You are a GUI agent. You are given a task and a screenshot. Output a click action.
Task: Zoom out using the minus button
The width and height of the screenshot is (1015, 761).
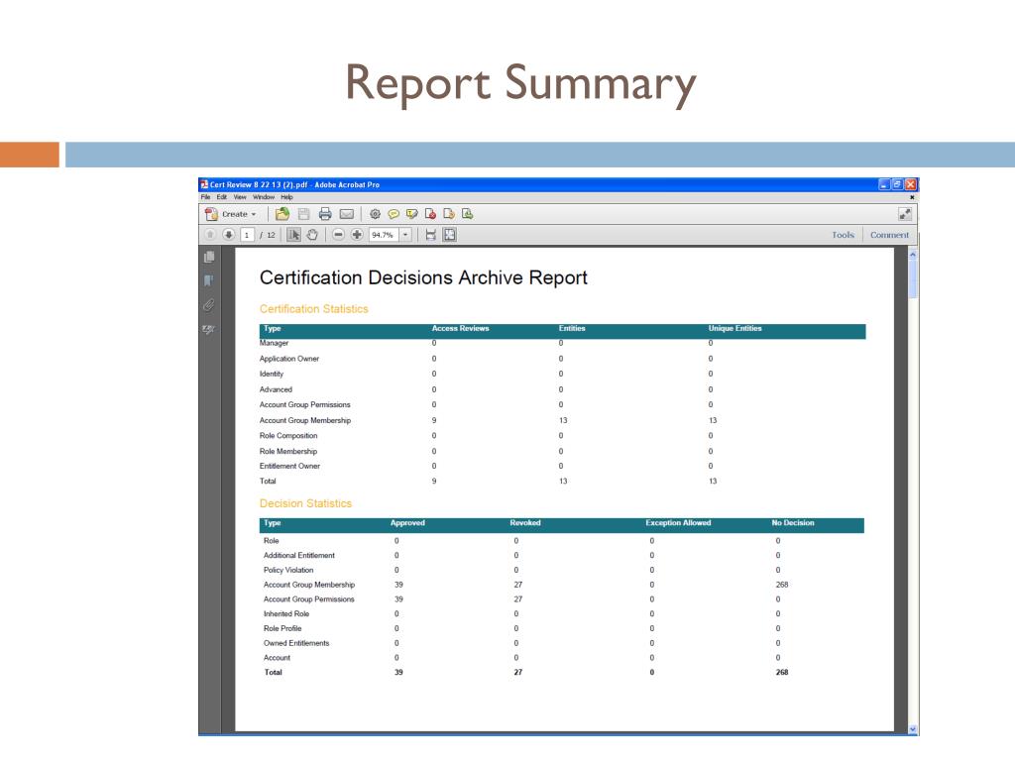(x=338, y=235)
